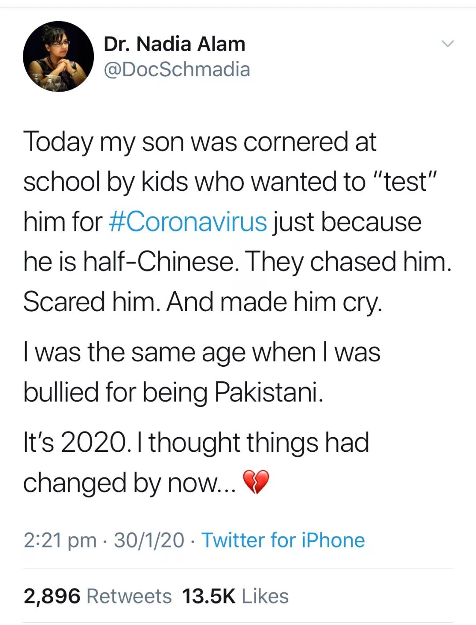
Task: Open the Dr. Nadia Alam display name
Action: [174, 44]
